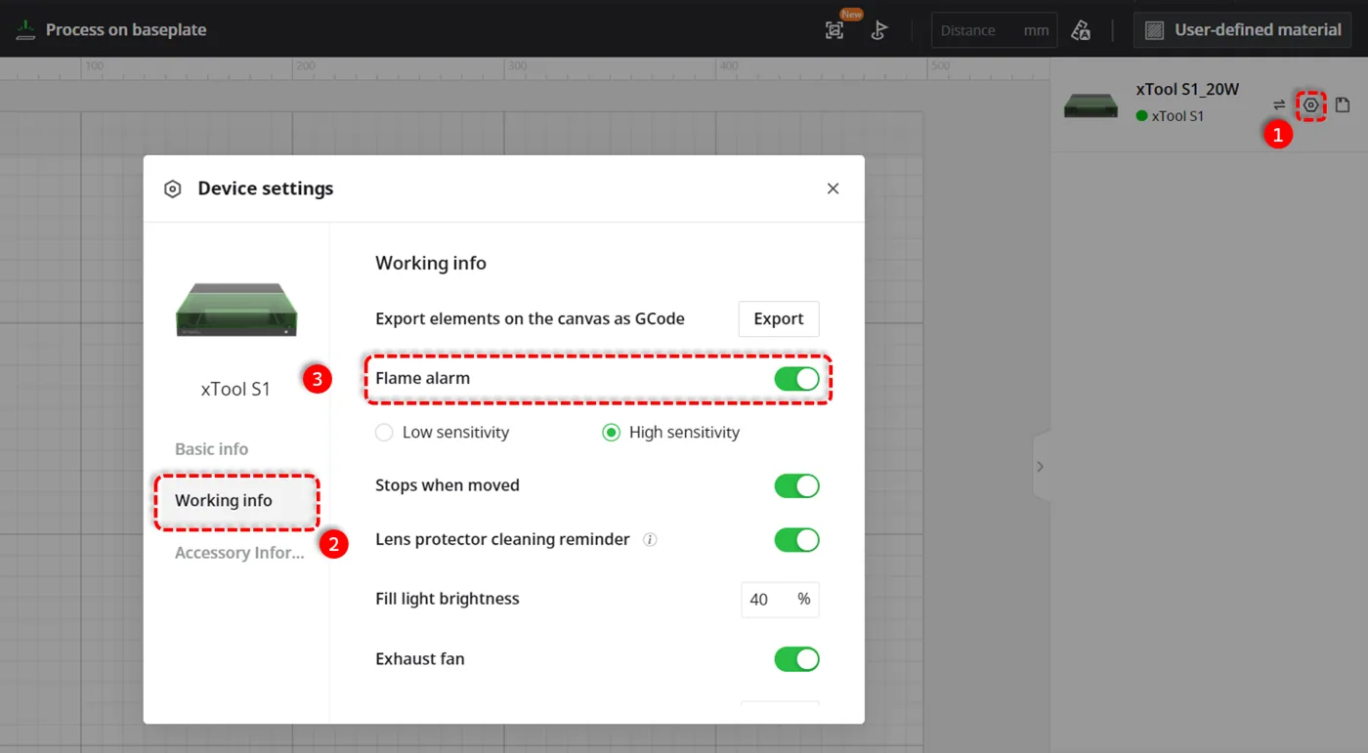Toggle Lens protector cleaning reminder
The width and height of the screenshot is (1368, 753).
797,539
